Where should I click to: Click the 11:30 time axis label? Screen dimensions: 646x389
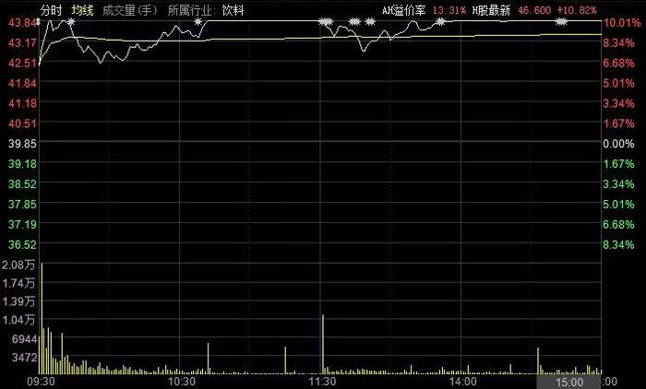point(322,381)
